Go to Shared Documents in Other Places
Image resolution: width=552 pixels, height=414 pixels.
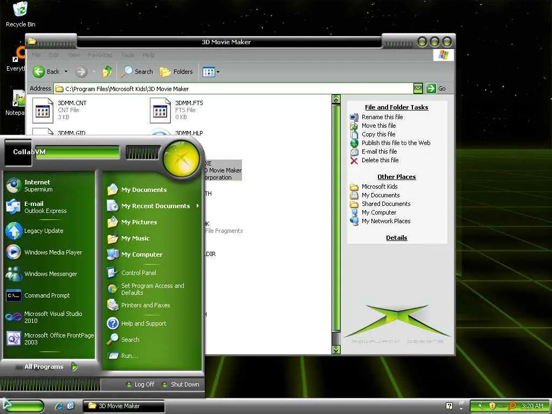click(386, 204)
